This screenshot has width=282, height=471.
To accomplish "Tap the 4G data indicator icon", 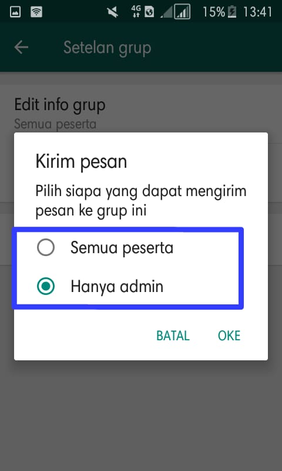I will click(136, 11).
